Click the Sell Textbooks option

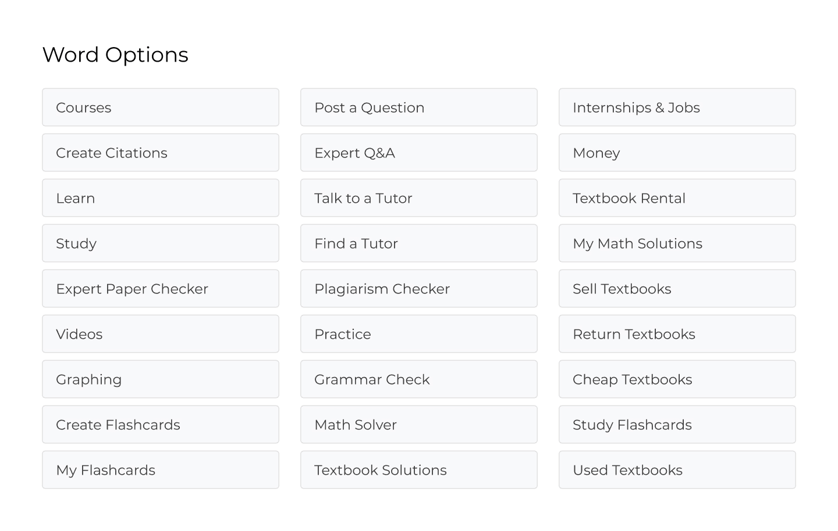(x=677, y=289)
